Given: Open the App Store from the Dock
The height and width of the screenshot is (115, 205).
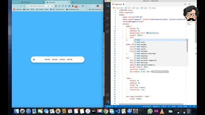Looking at the screenshot, I should click(x=129, y=111).
